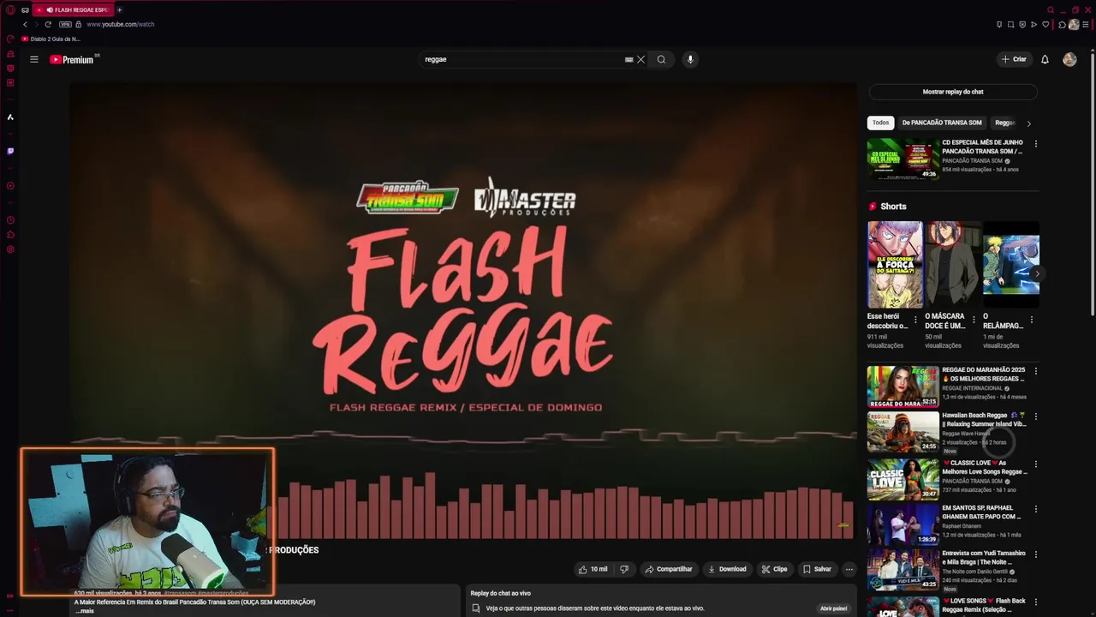Open on-screen keyboard icon in search box
1096x617 pixels.
tap(628, 59)
